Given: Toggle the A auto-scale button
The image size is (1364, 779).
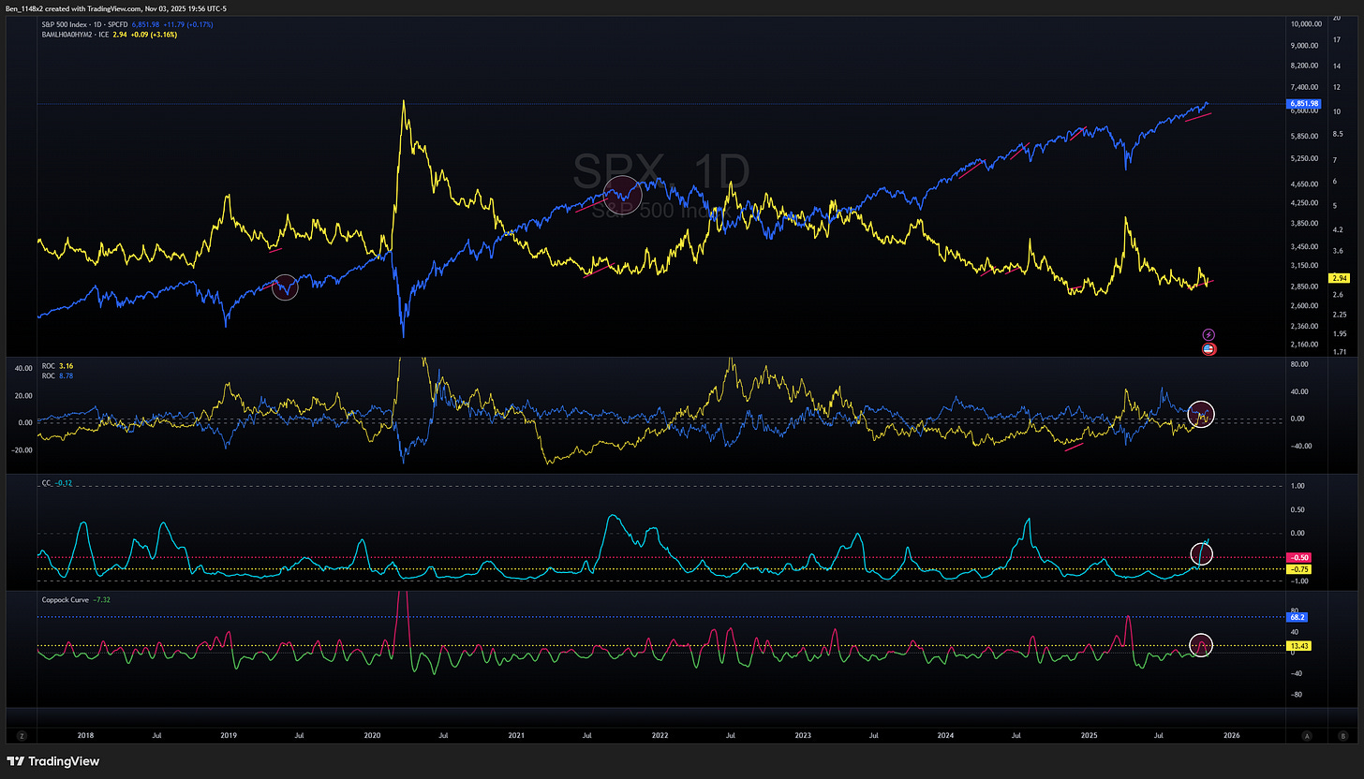Looking at the screenshot, I should click(x=1306, y=737).
